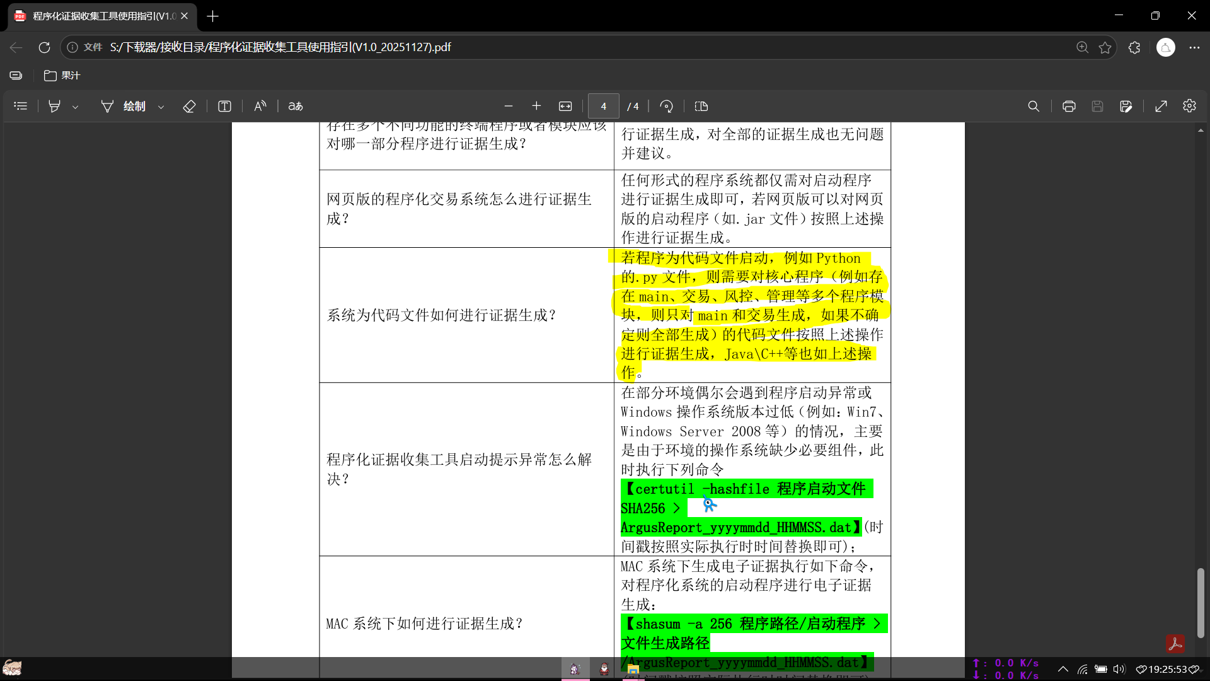Open a new browser tab
Screen dimensions: 1210x681
point(213,16)
